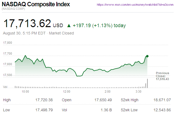The image size is (175, 114).
Task: Click the 17,713.62 current price
Action: 27,23
